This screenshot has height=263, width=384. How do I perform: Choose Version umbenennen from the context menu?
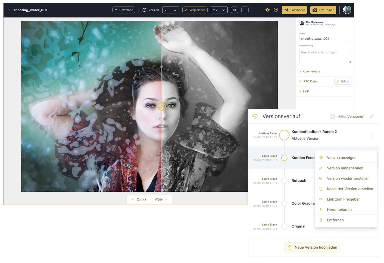345,168
